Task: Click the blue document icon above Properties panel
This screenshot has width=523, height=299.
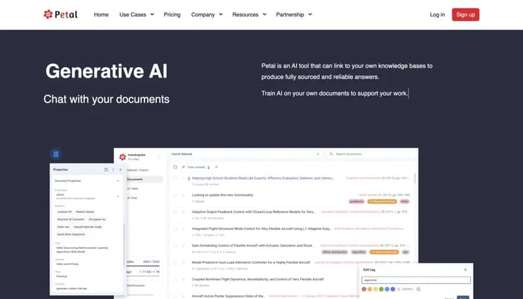Action: [x=56, y=154]
